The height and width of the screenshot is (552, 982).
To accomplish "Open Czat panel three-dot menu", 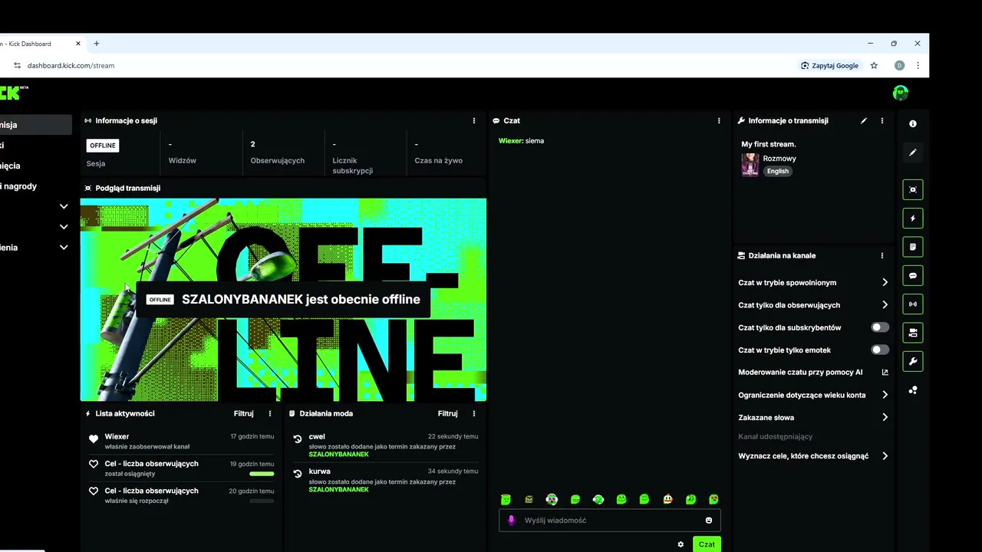I will (719, 120).
